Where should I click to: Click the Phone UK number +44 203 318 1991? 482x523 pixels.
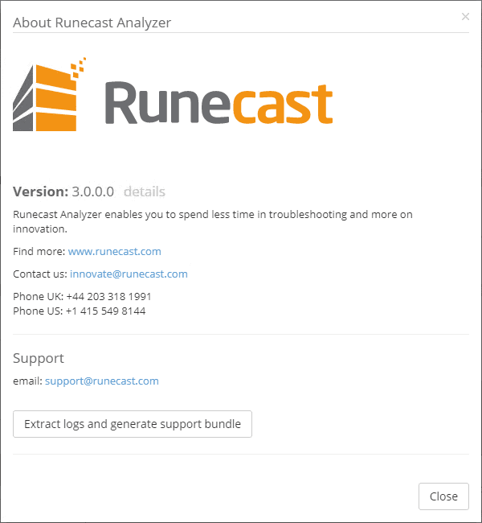click(x=109, y=296)
